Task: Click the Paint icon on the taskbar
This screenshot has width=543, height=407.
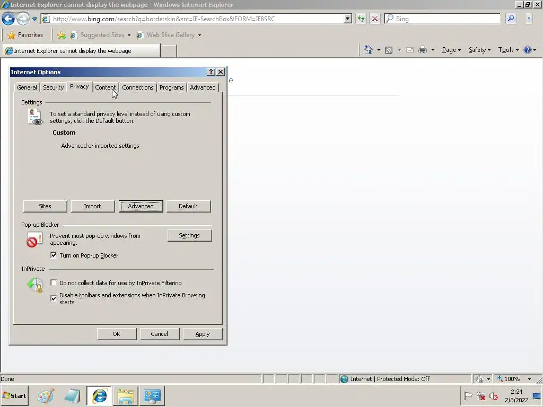Action: [x=46, y=396]
